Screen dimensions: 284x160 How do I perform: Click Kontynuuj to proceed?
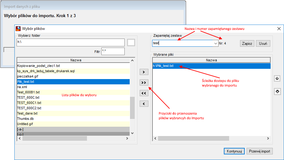click(x=234, y=151)
